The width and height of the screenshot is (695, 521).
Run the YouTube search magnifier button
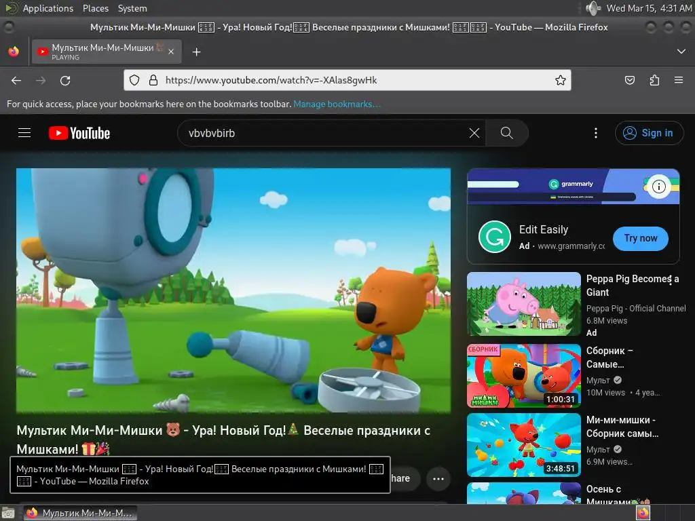506,133
